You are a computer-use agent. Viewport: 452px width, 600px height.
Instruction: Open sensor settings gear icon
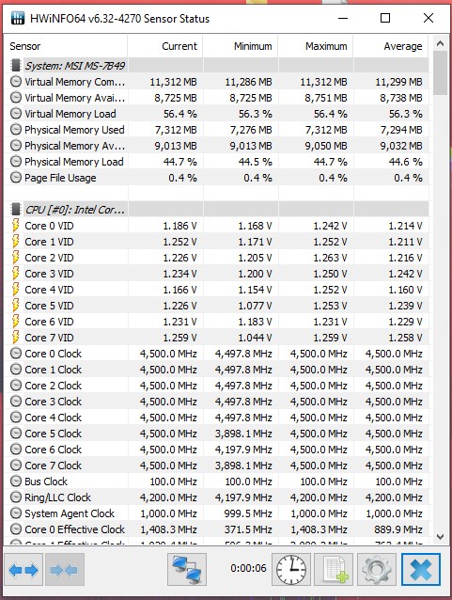[377, 570]
